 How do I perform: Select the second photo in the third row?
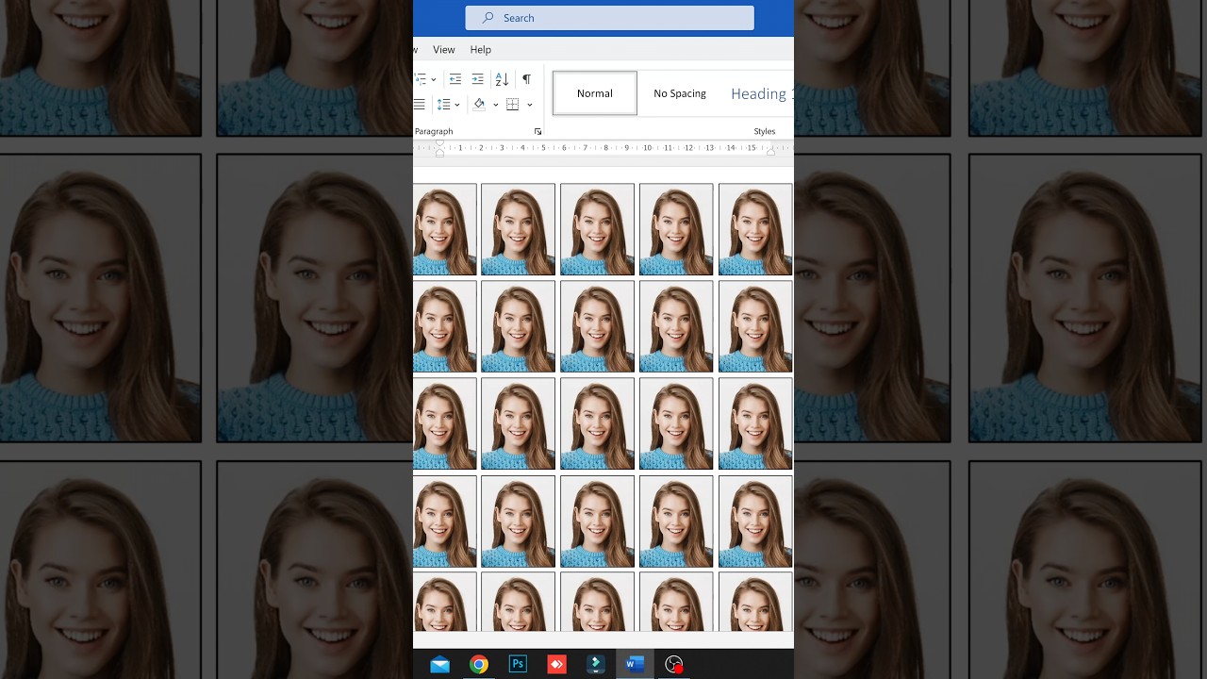click(518, 423)
